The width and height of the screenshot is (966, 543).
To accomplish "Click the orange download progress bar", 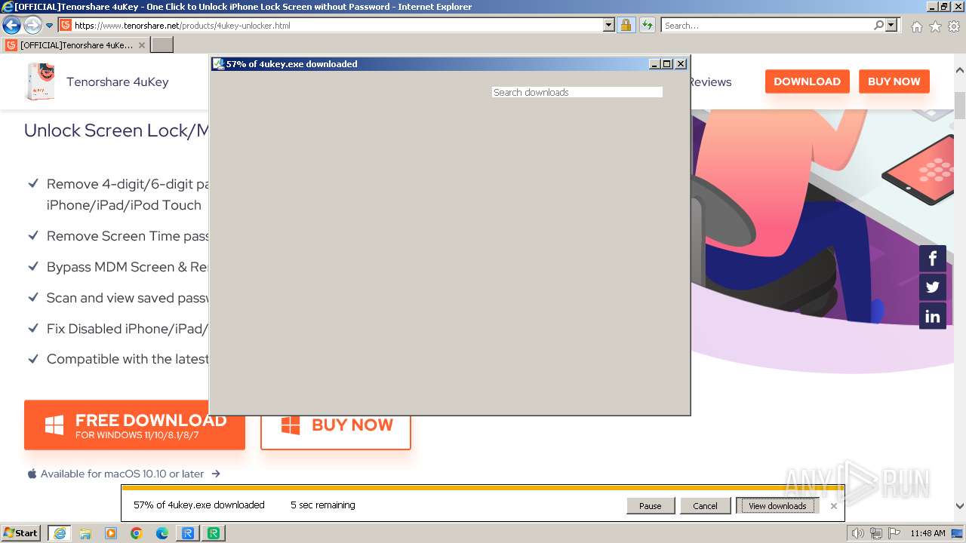I will (482, 488).
